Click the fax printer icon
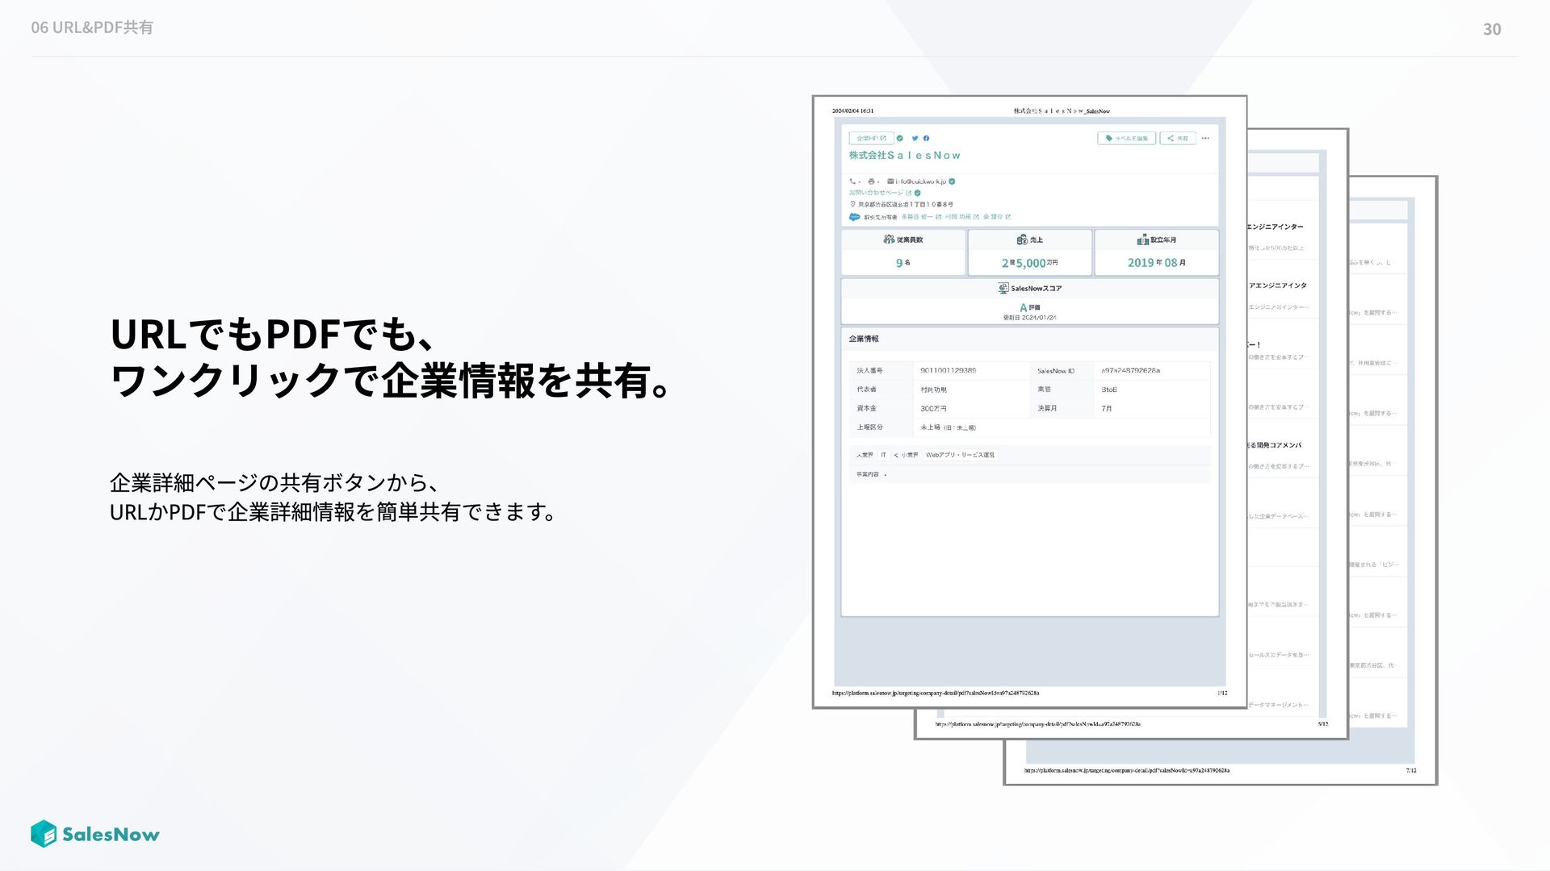This screenshot has width=1550, height=871. (x=871, y=181)
